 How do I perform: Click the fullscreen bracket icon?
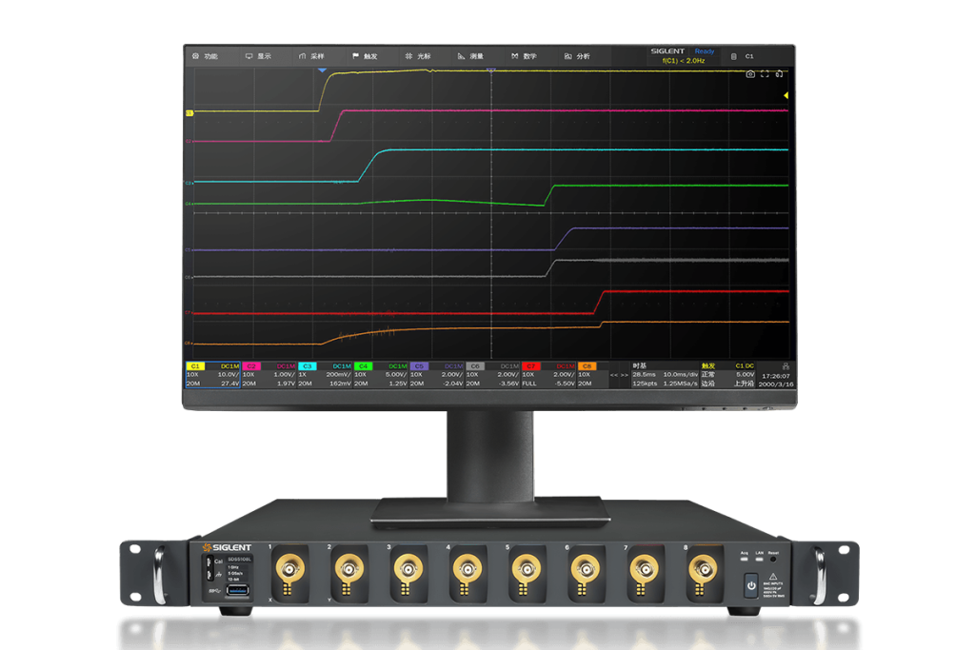[765, 73]
